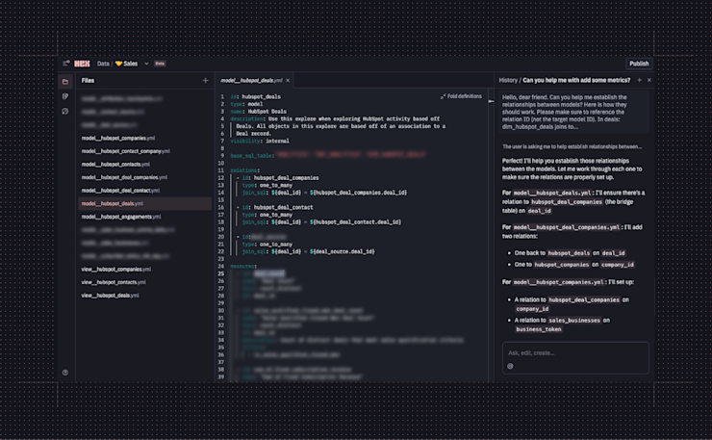Open view__hubspot_deals.yml file
This screenshot has width=712, height=440.
click(110, 296)
